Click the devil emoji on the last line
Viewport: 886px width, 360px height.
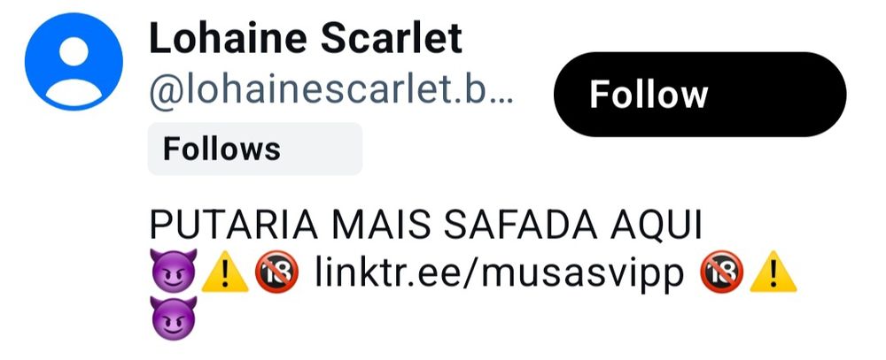(174, 318)
